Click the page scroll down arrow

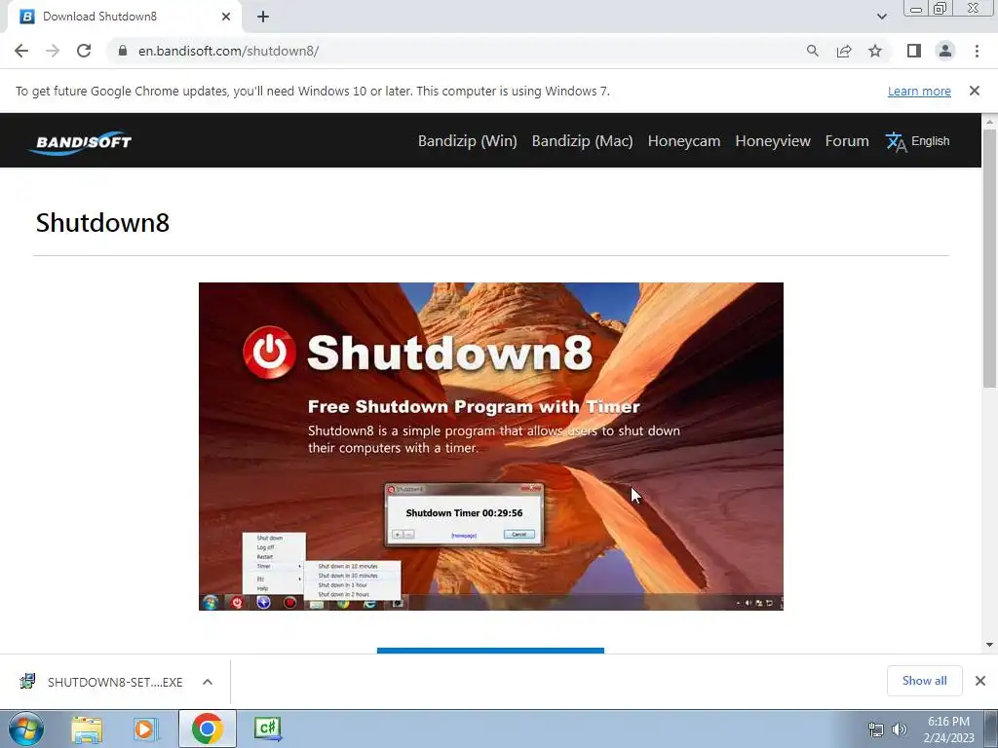[x=989, y=645]
